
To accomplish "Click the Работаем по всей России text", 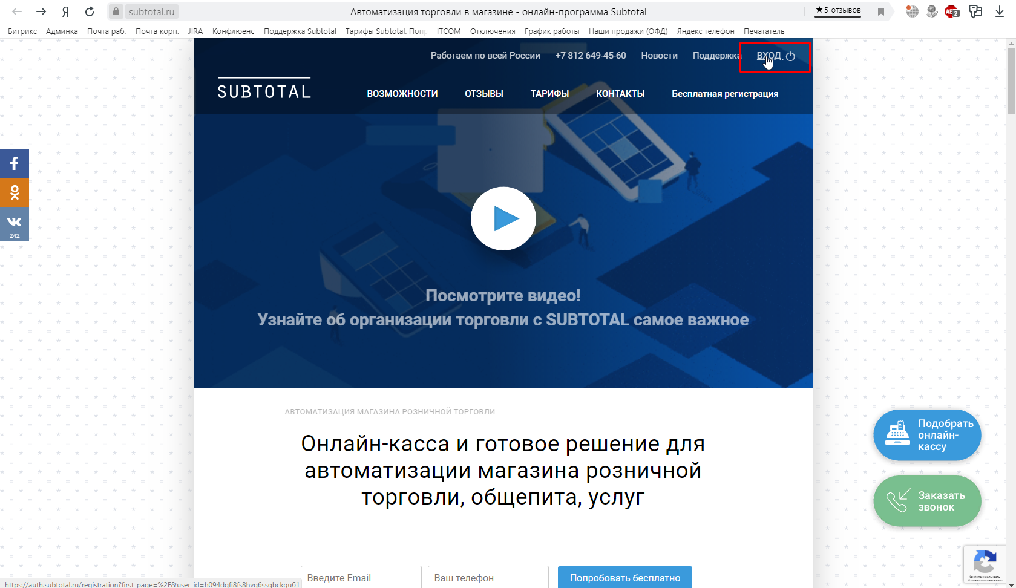I will click(485, 56).
